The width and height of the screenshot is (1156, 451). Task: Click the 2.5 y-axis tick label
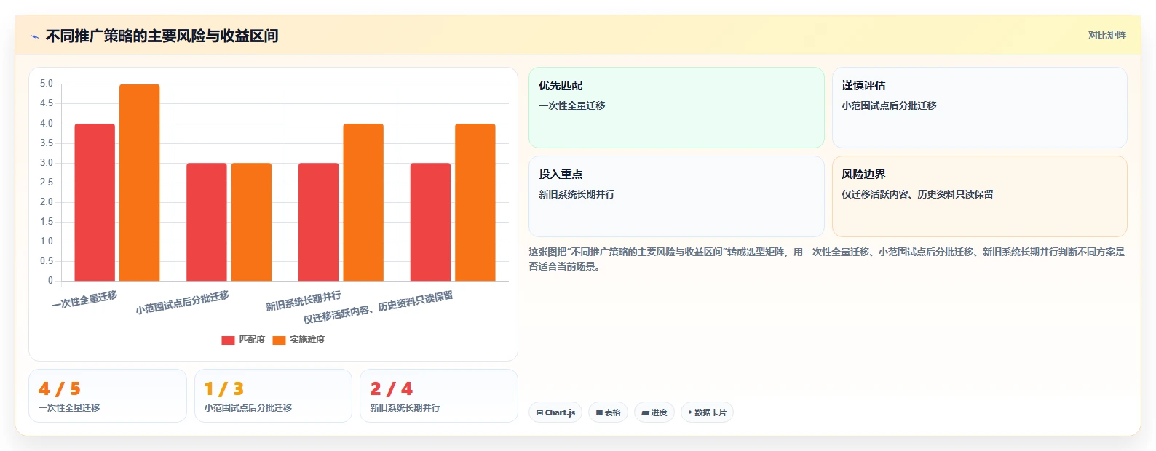pyautogui.click(x=47, y=183)
